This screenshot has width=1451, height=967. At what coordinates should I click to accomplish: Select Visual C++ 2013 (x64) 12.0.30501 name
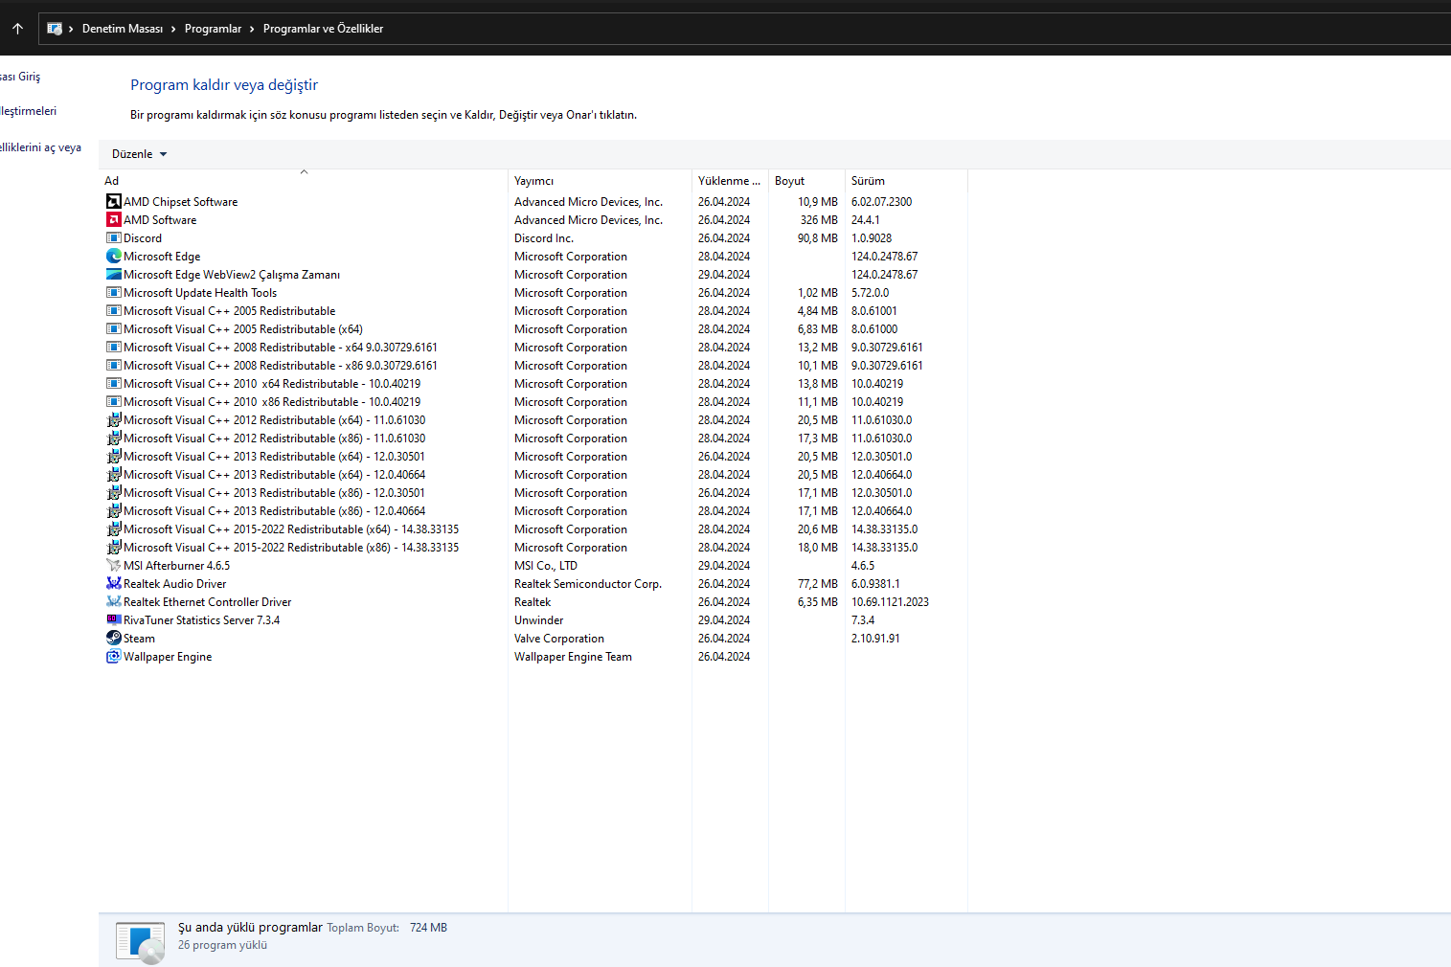pyautogui.click(x=275, y=457)
